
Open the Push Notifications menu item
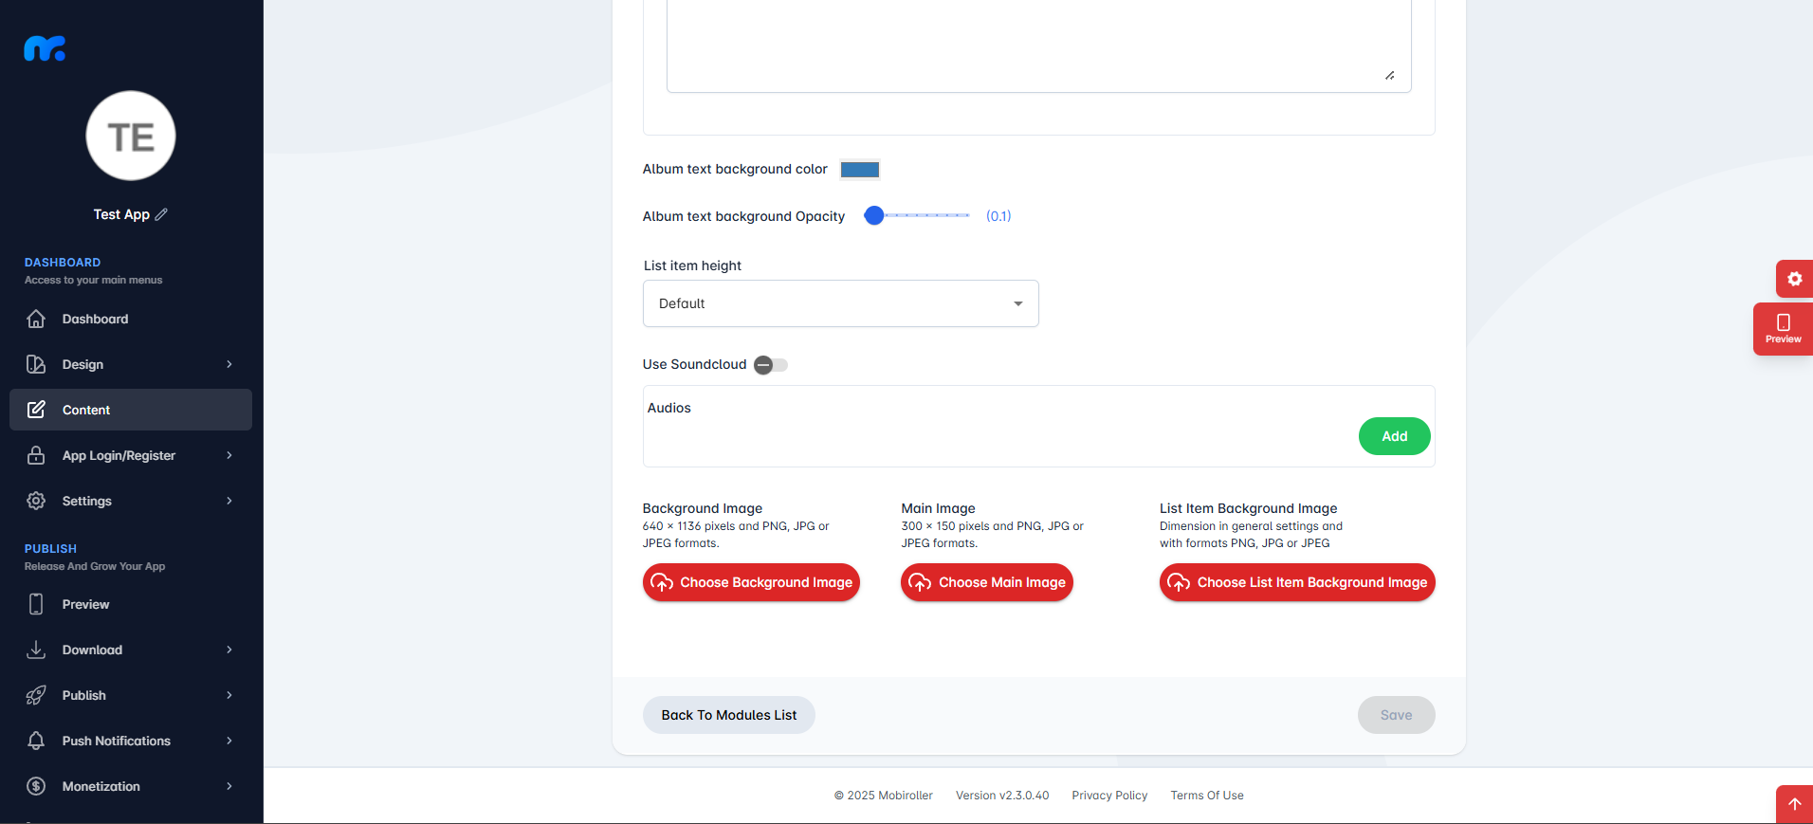131,741
